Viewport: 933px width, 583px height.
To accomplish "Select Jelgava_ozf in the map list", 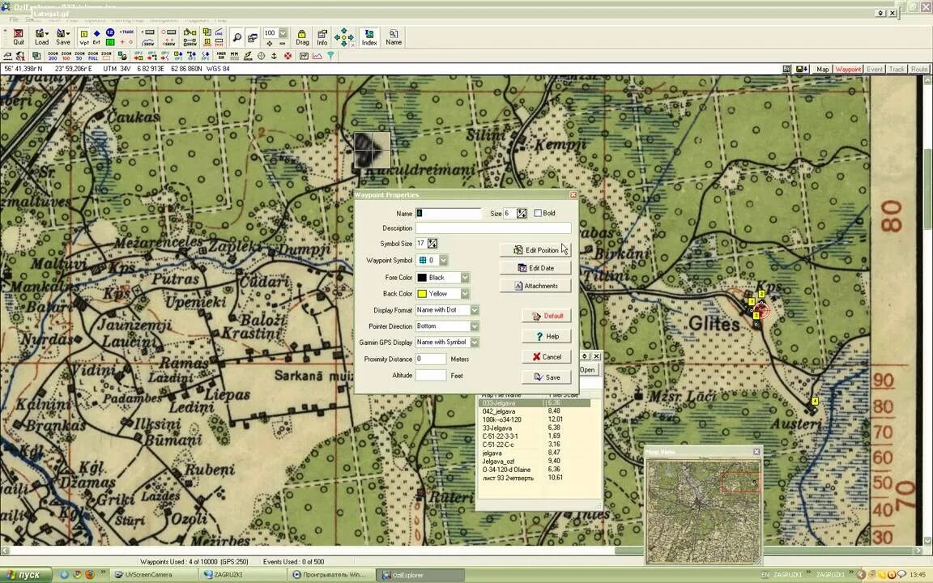I will (499, 461).
